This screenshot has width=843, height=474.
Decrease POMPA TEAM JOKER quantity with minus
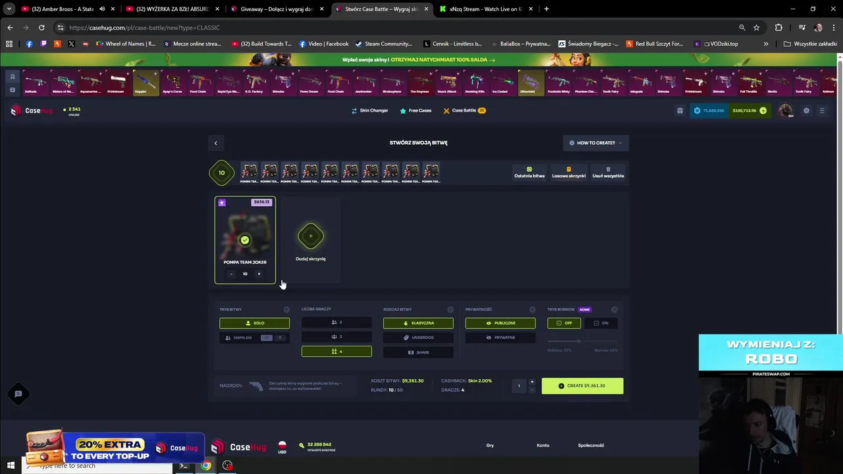coord(231,274)
